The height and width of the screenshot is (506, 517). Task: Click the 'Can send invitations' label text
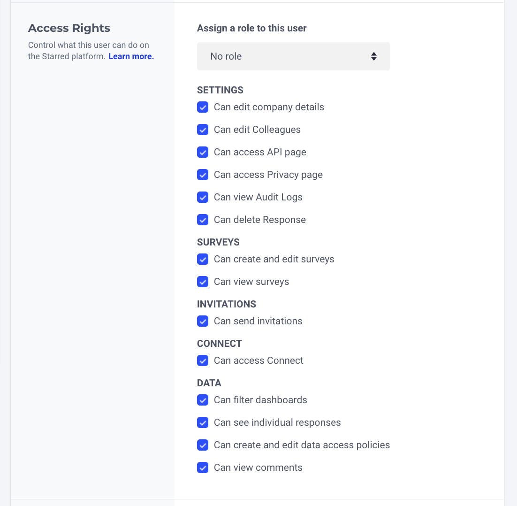[258, 321]
